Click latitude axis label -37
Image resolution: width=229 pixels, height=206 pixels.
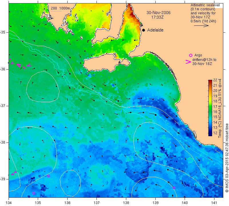3,106
